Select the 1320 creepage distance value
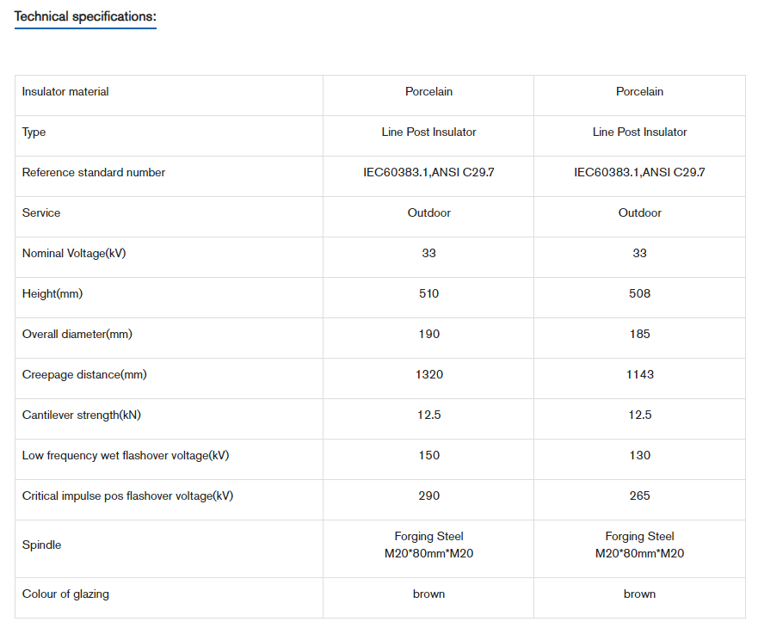Viewport: 758px width, 634px height. pos(428,375)
